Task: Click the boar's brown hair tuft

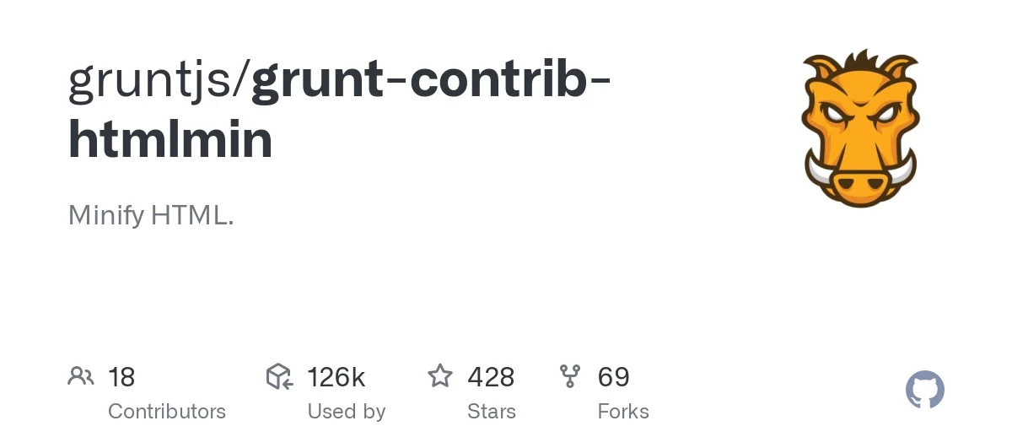Action: pos(860,62)
